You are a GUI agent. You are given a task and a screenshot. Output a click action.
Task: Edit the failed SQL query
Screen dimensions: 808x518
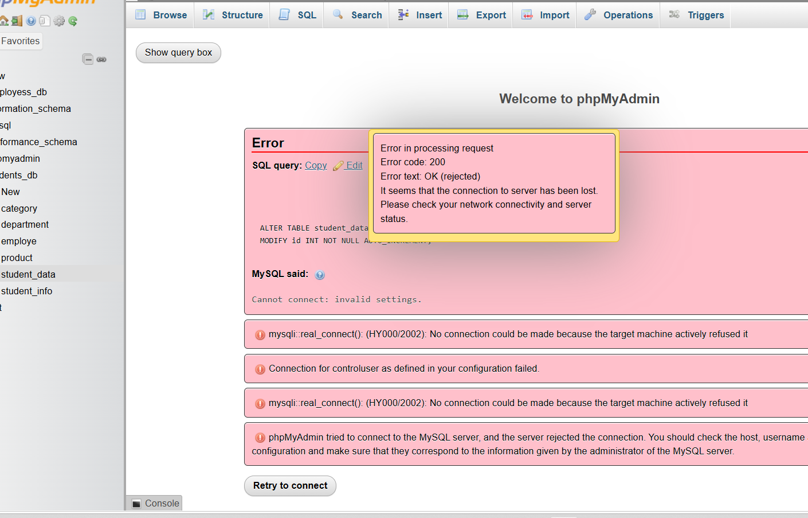click(x=348, y=165)
